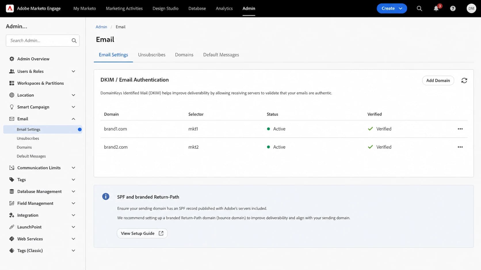This screenshot has height=270, width=481.
Task: Click the Add Domain button
Action: (438, 81)
